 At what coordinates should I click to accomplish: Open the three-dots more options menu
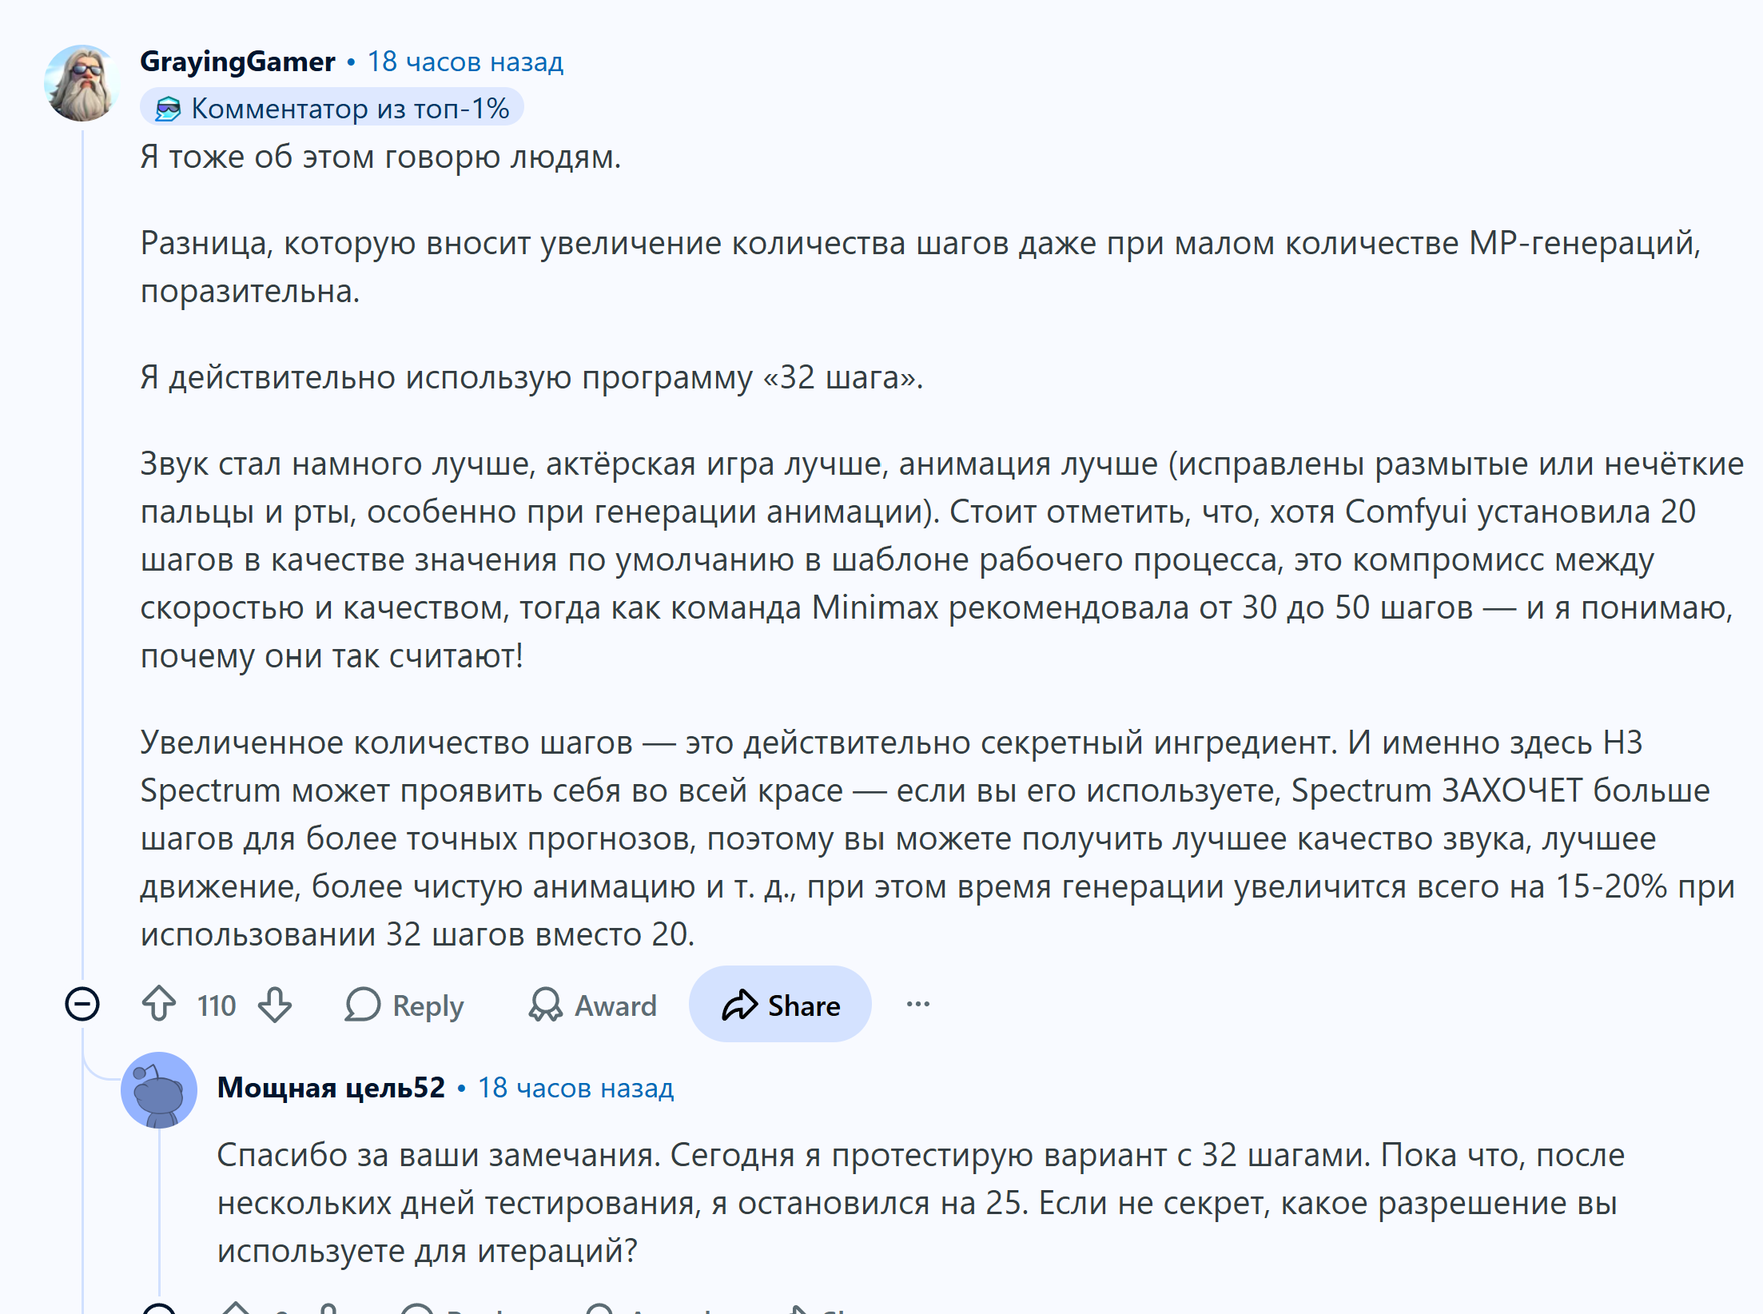coord(917,1004)
